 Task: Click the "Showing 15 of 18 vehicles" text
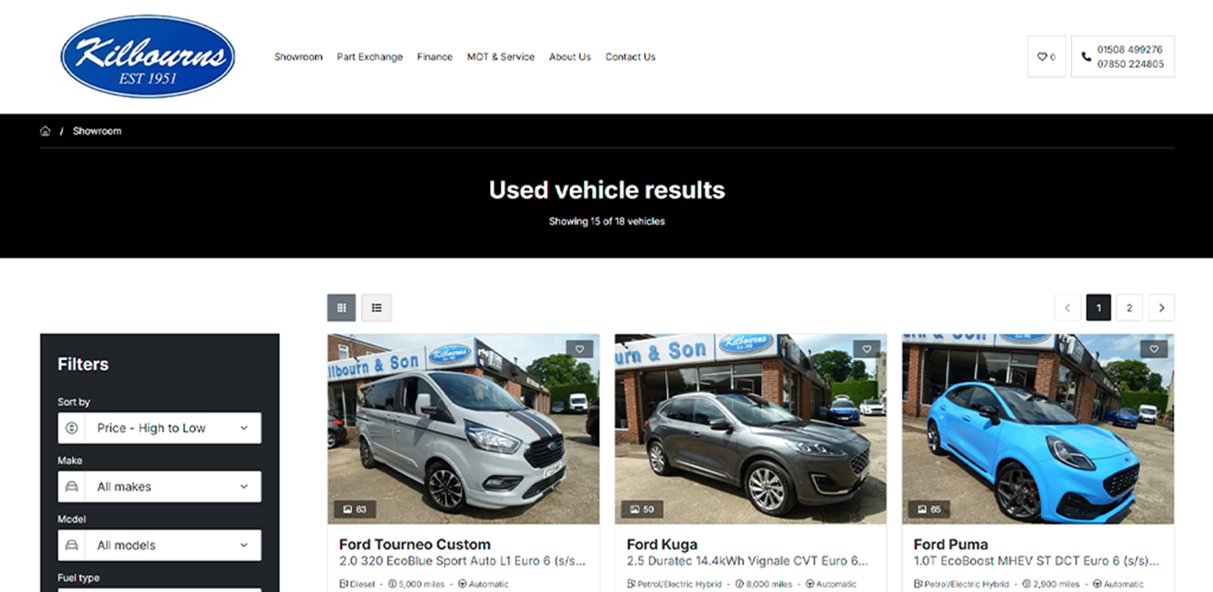click(606, 221)
